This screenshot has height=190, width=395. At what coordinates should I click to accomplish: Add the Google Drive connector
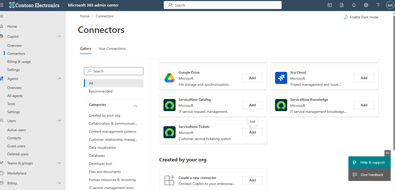click(252, 78)
